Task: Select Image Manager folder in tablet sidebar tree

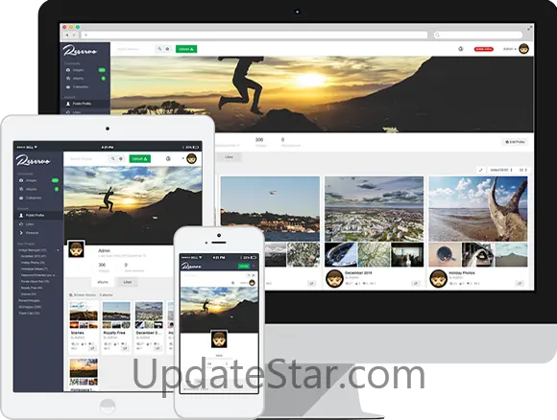Action: pyautogui.click(x=33, y=250)
